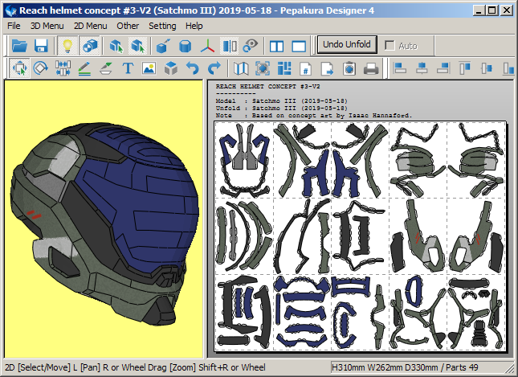Click the fit-to-view zoom icon
The width and height of the screenshot is (518, 377).
click(263, 68)
